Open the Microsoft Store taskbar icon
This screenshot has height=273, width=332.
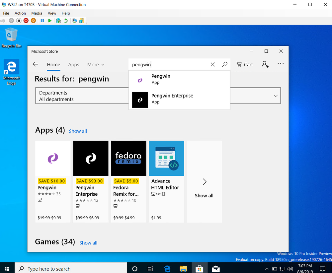(199, 268)
